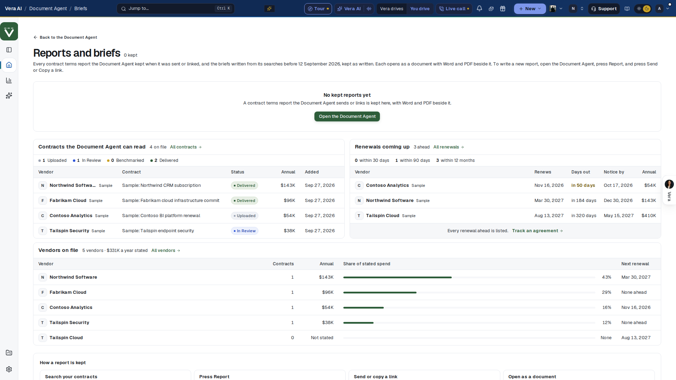Open the bar chart analytics sidebar icon

pyautogui.click(x=9, y=81)
